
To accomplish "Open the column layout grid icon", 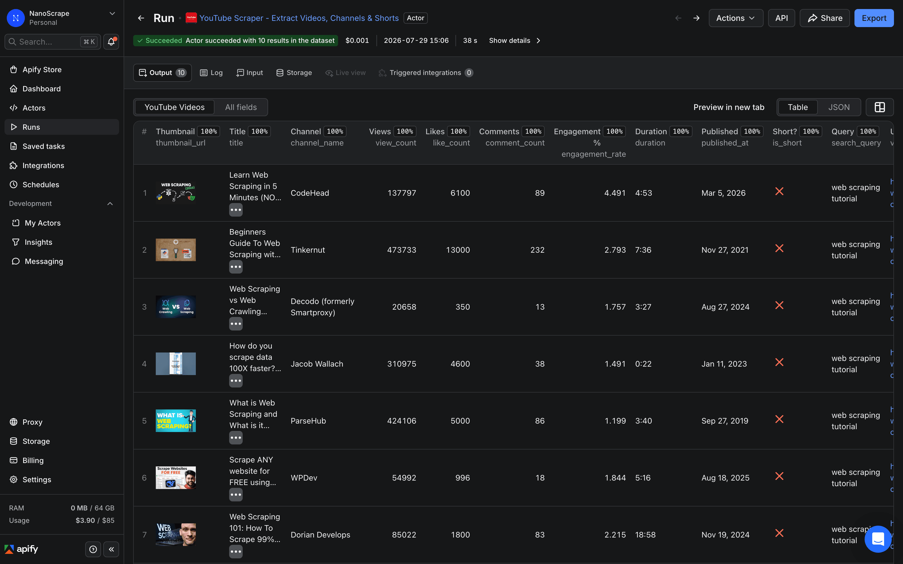I will click(880, 107).
